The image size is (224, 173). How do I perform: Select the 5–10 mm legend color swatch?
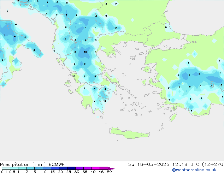coord(39,168)
